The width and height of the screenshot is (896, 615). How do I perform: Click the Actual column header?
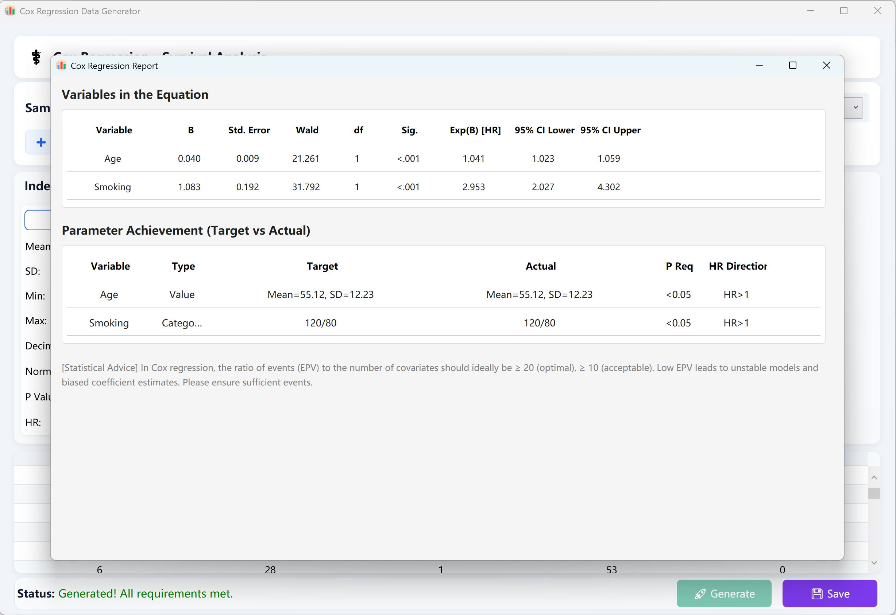click(x=541, y=266)
